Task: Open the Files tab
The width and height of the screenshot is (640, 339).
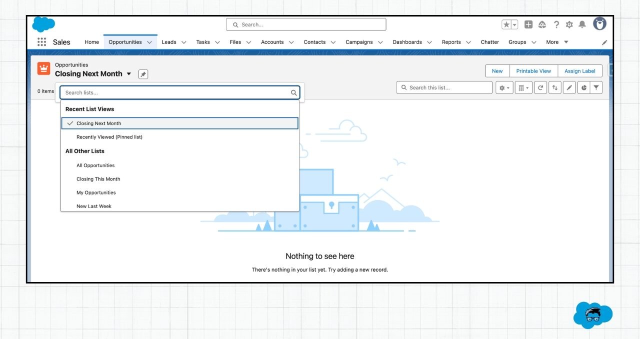Action: point(235,42)
